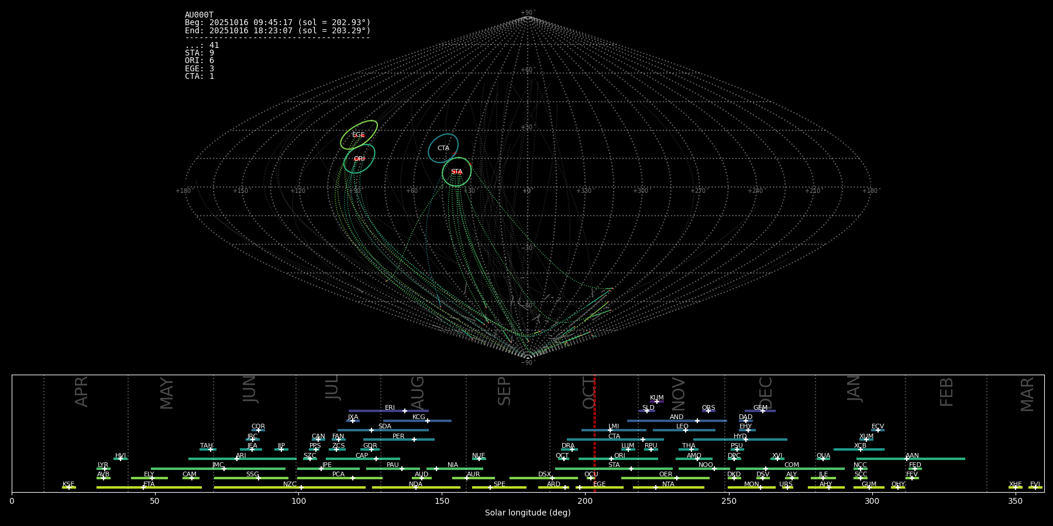This screenshot has width=1053, height=526.
Task: Select the EVI shower marker
Action: (x=1035, y=487)
